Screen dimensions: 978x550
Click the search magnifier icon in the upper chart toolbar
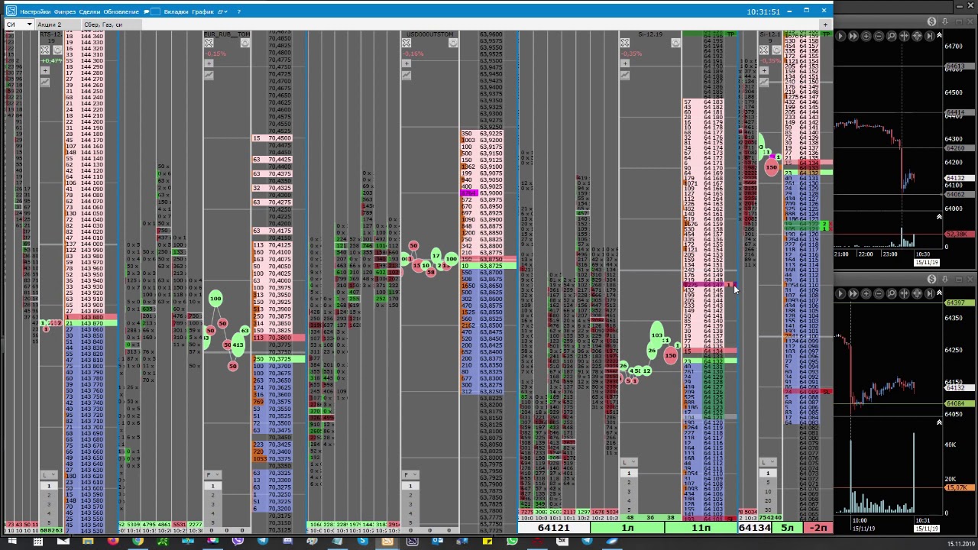click(x=892, y=36)
